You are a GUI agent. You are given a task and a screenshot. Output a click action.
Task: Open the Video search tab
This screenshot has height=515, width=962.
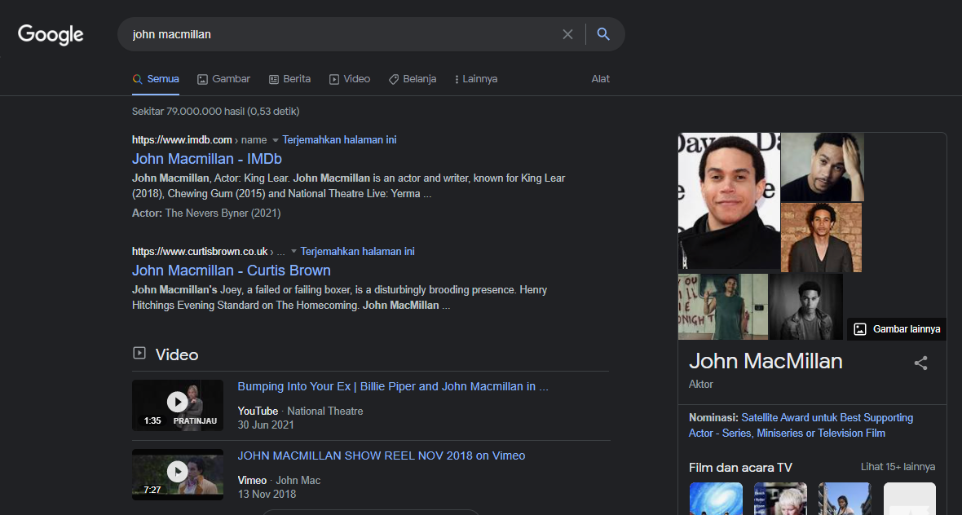(x=350, y=79)
